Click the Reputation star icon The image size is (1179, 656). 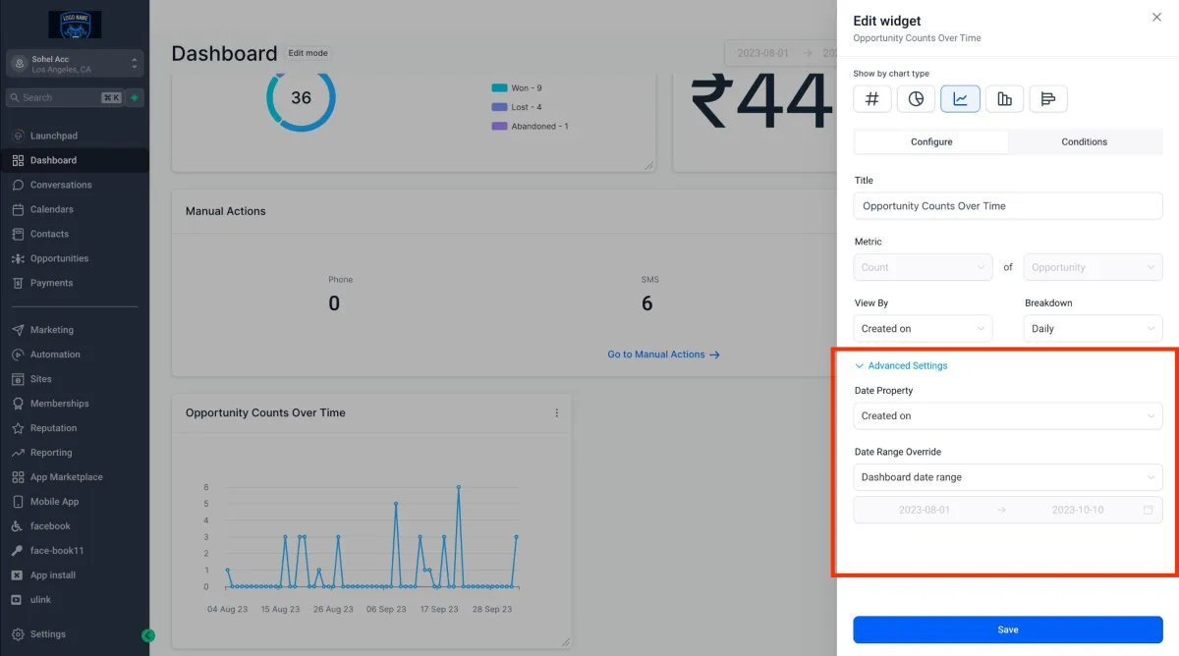(18, 428)
